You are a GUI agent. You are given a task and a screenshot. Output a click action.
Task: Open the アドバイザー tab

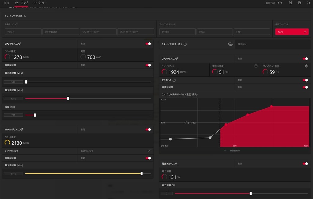coord(40,3)
